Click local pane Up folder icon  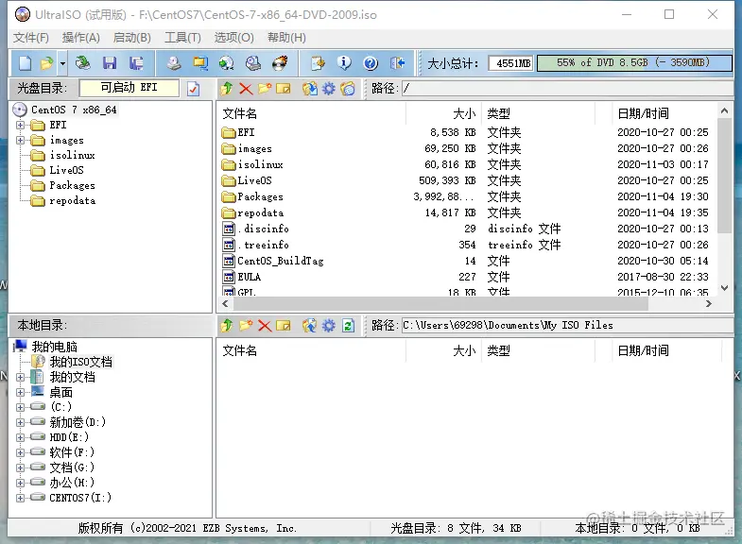(x=227, y=325)
